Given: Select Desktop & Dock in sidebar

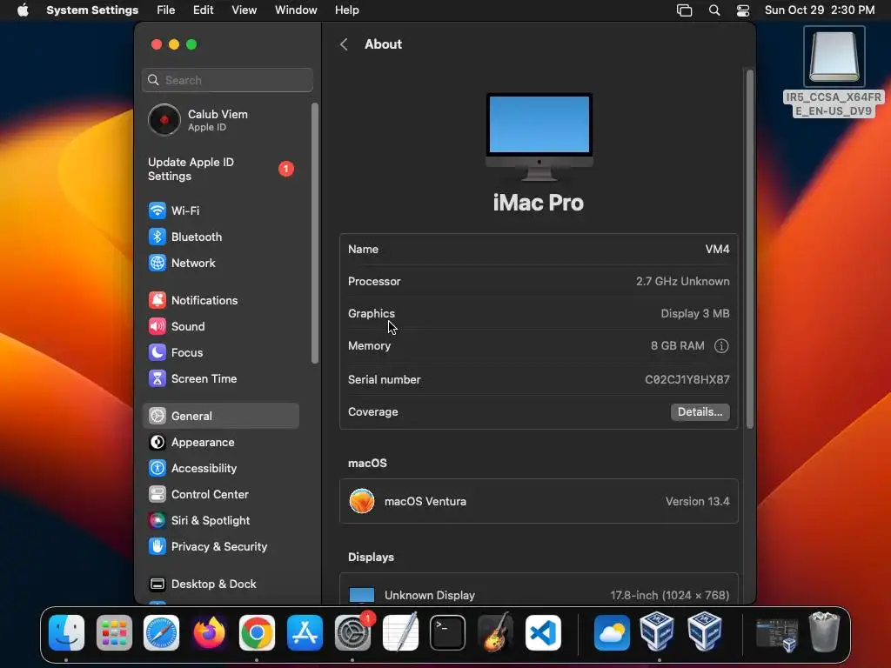Looking at the screenshot, I should point(220,584).
